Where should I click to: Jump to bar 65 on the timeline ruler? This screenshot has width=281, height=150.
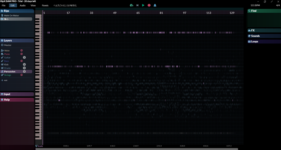pos(138,13)
